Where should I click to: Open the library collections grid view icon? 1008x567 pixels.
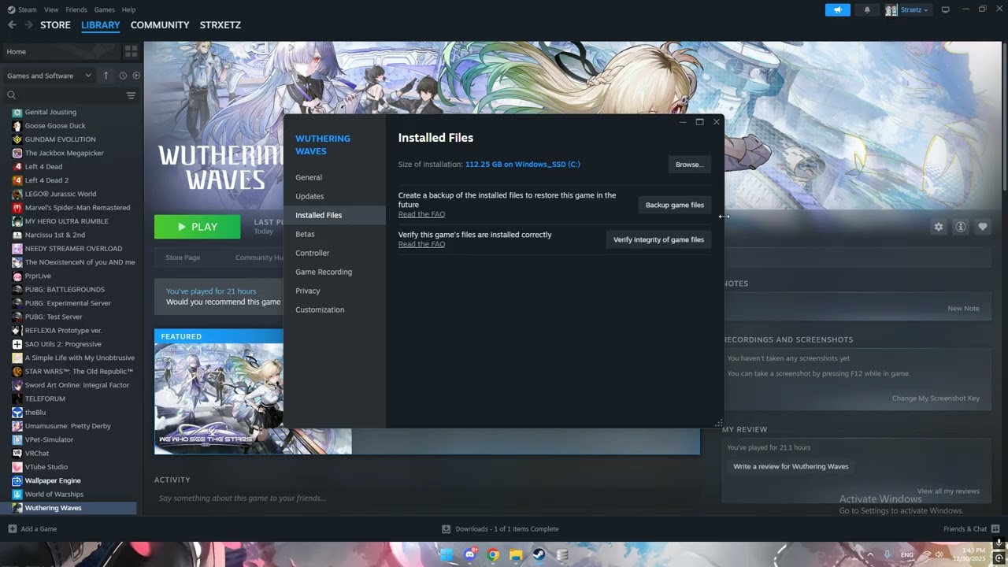click(x=131, y=51)
